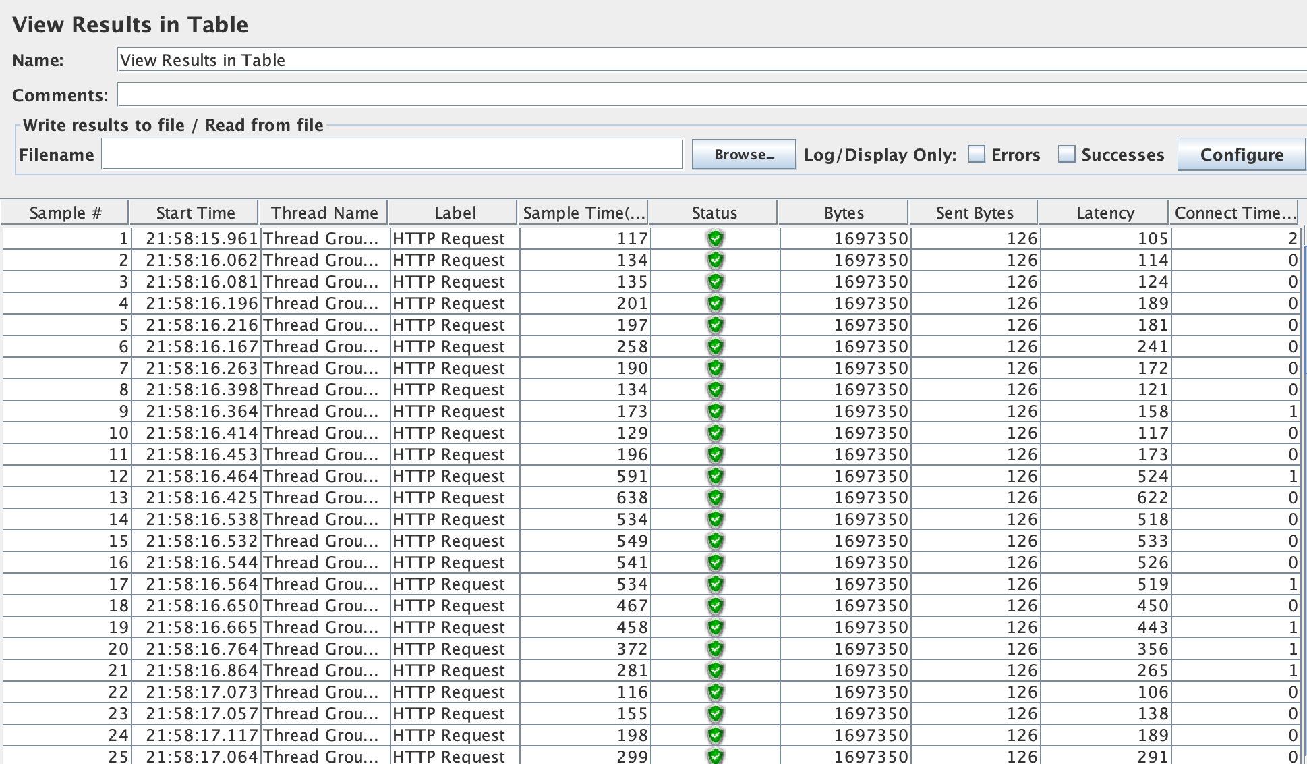Click status shield in sample 24 row

point(715,735)
